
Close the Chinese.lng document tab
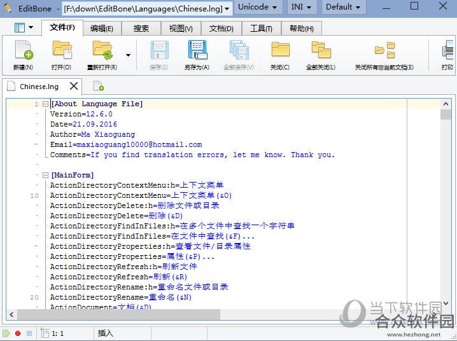pos(74,86)
